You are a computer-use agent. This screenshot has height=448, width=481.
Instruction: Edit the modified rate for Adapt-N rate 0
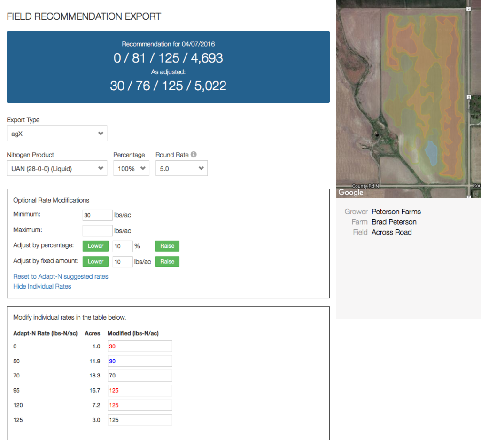tap(140, 346)
